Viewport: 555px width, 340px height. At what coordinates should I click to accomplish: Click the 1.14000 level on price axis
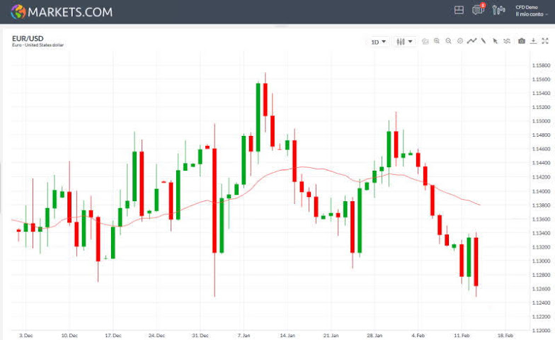tap(542, 191)
